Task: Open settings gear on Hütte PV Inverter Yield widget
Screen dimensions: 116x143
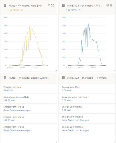Action: [x=49, y=5]
